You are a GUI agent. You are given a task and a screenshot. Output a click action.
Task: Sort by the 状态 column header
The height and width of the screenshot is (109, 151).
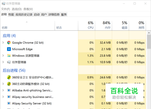(x=66, y=26)
